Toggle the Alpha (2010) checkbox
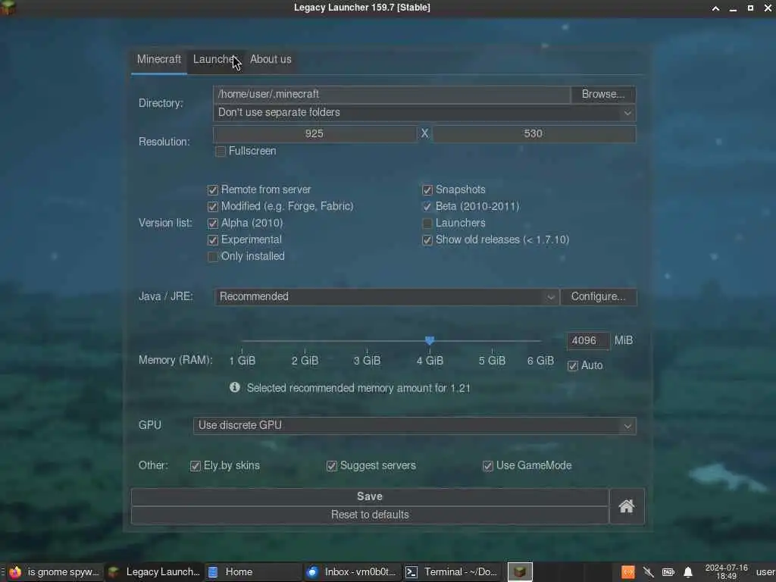776x582 pixels. 213,224
